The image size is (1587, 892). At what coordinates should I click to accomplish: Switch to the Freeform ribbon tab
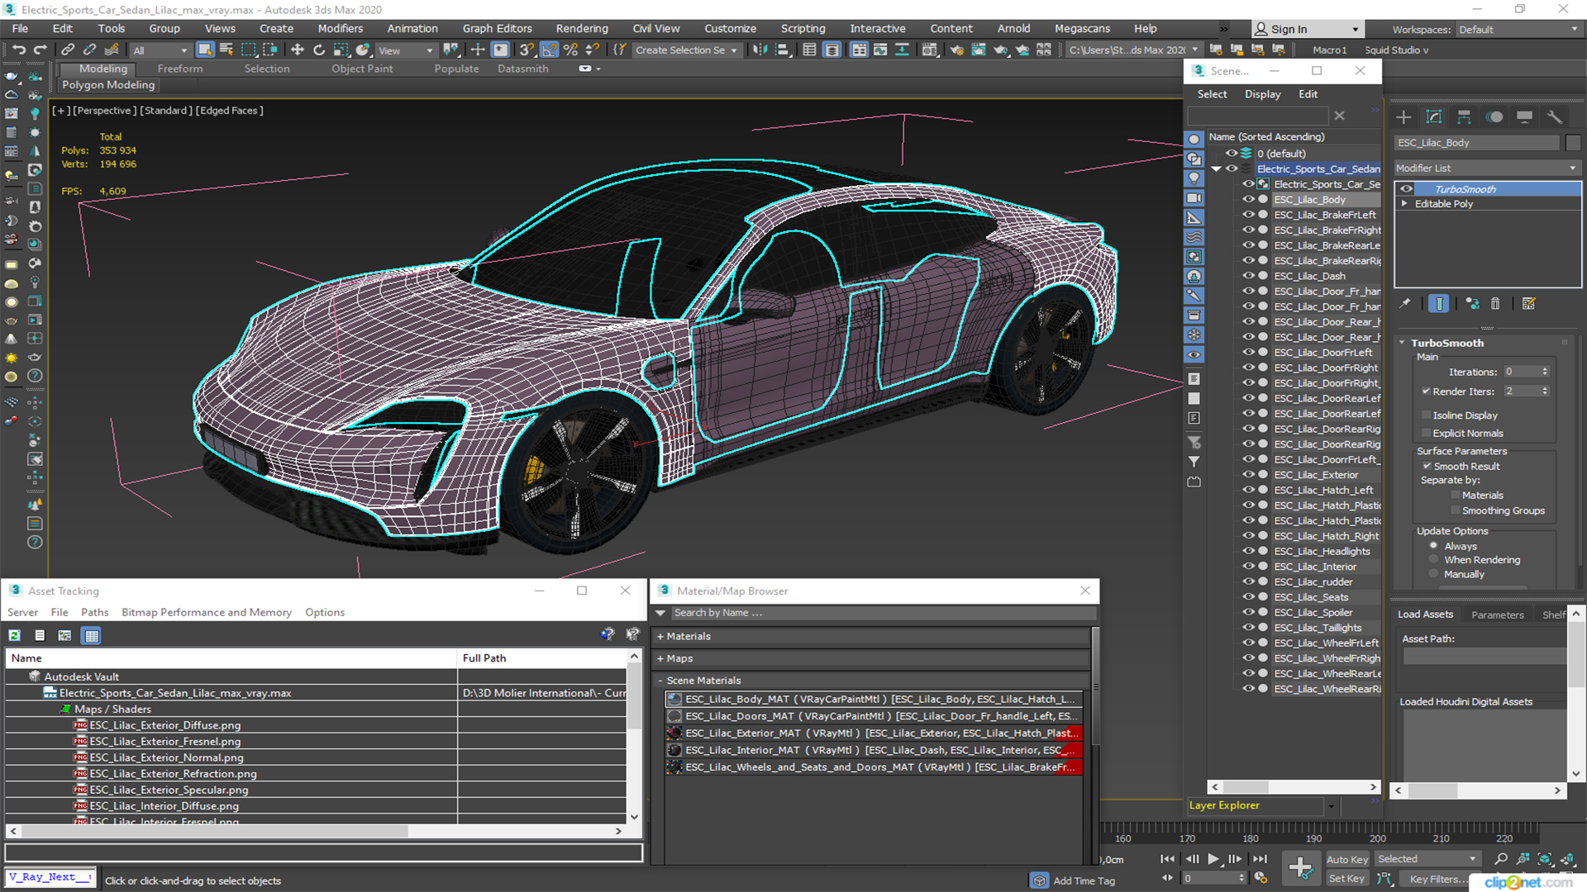(179, 69)
